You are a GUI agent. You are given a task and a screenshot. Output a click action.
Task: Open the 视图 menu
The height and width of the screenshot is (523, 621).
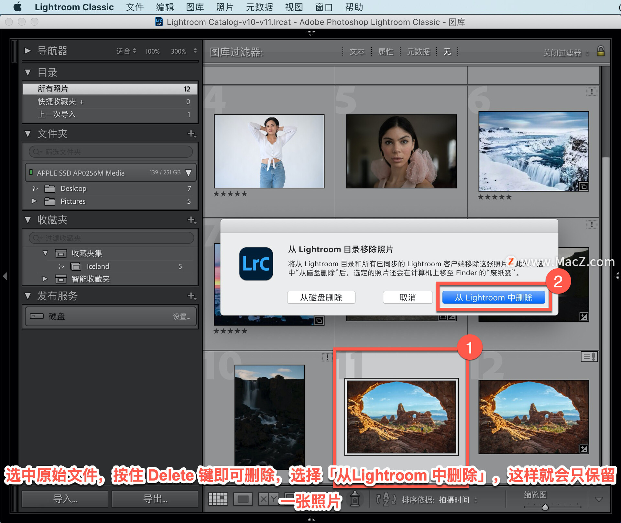tap(294, 7)
